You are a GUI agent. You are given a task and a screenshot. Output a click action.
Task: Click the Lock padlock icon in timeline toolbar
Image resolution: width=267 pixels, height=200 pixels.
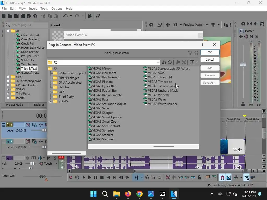199,178
